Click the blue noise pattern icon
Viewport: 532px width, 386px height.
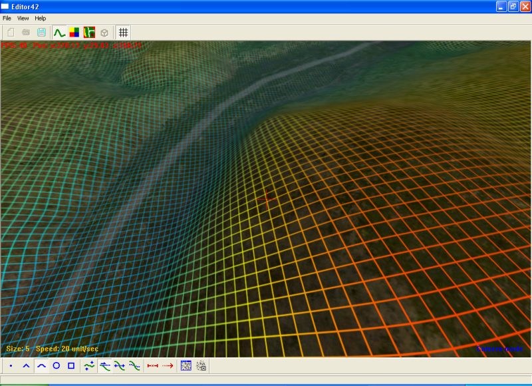186,365
